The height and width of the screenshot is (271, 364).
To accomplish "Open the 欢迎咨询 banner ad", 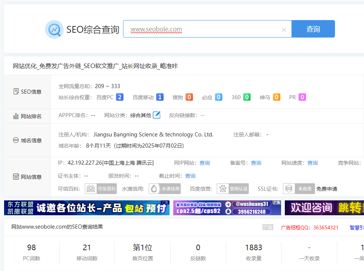I will pos(324,208).
